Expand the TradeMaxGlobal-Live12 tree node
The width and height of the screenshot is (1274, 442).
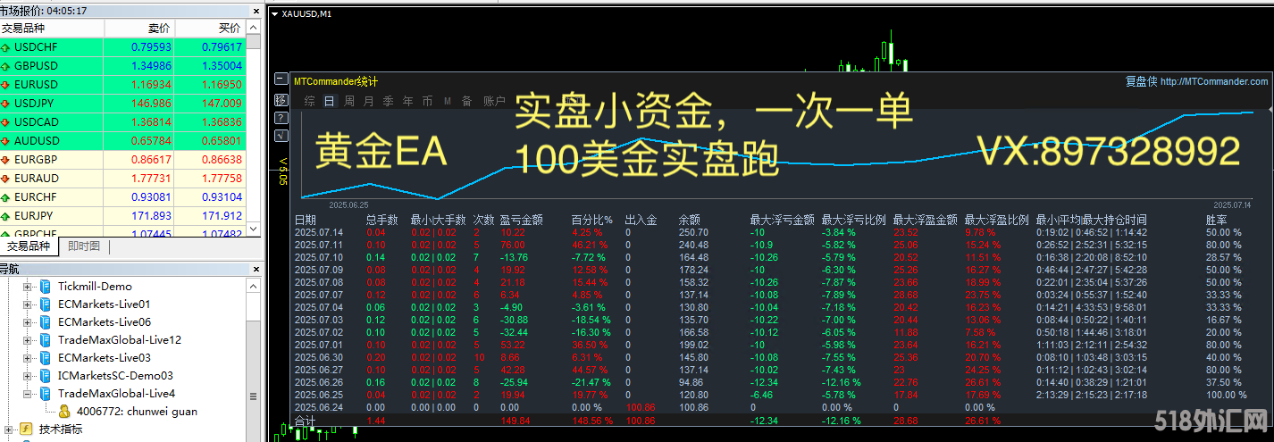tap(28, 340)
